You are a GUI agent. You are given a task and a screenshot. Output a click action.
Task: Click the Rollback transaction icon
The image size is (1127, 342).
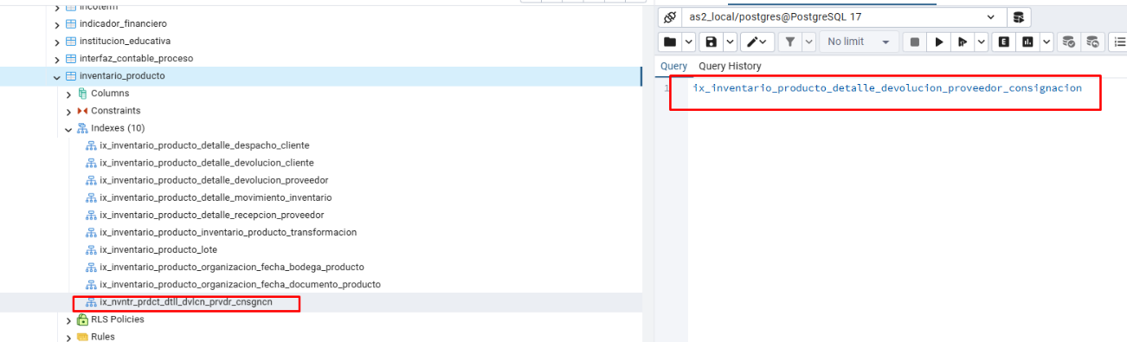[1093, 42]
